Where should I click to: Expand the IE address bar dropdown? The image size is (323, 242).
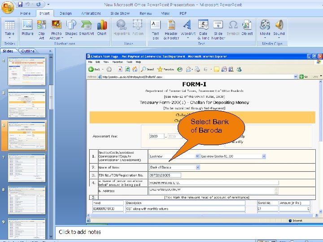(296, 77)
